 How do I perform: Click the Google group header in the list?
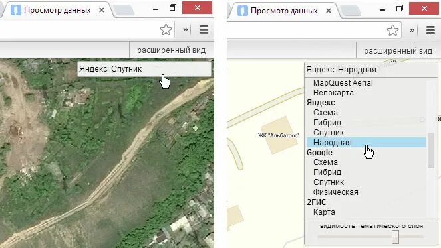319,153
